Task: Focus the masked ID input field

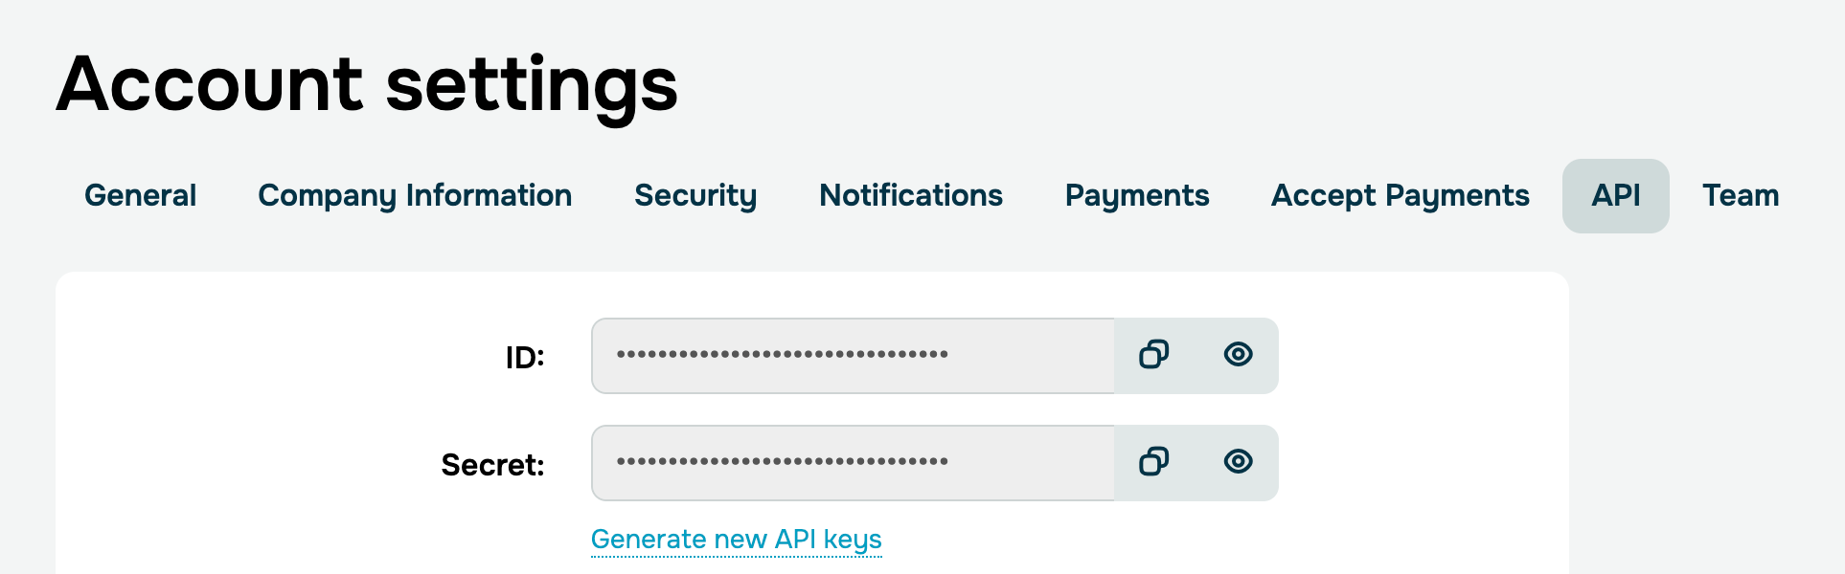Action: pos(853,356)
